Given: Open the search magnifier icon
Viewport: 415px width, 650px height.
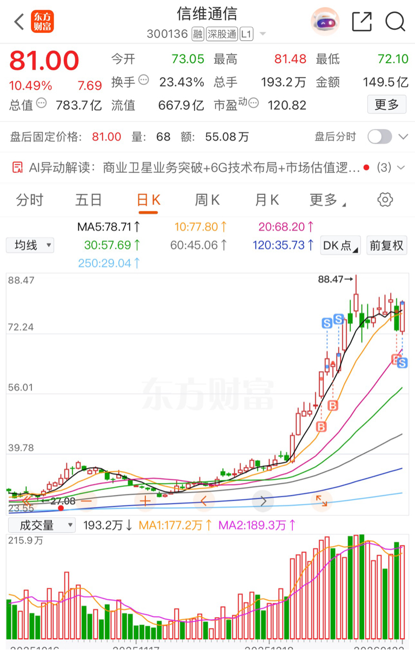Looking at the screenshot, I should (395, 22).
